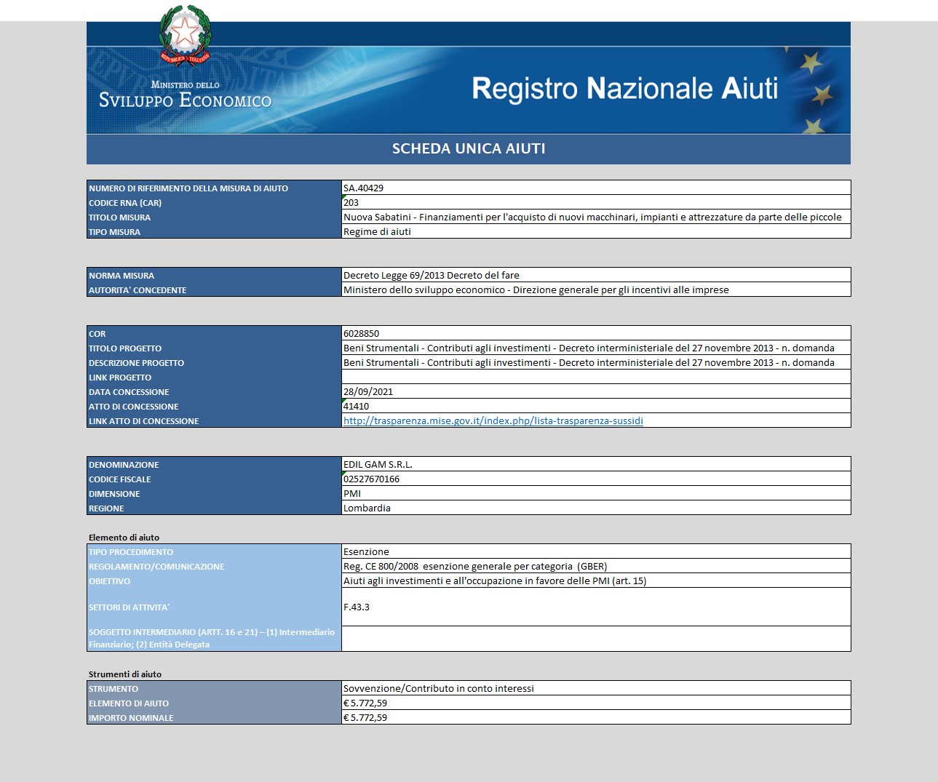Select the Lombardia region cell
The width and height of the screenshot is (938, 782).
coord(596,508)
